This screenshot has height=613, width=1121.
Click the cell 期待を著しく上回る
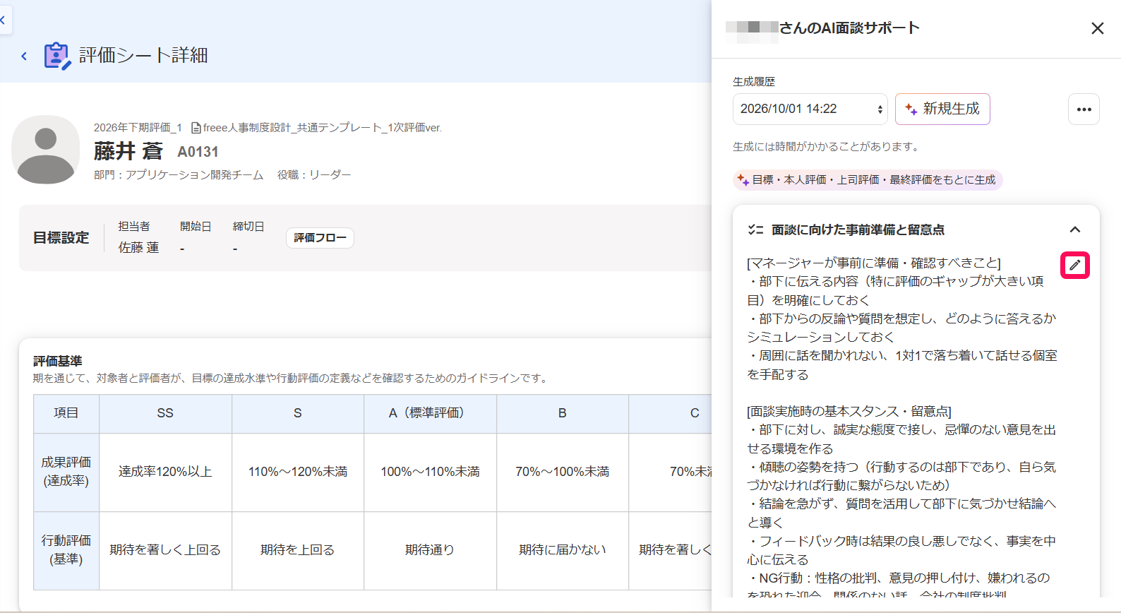(165, 550)
